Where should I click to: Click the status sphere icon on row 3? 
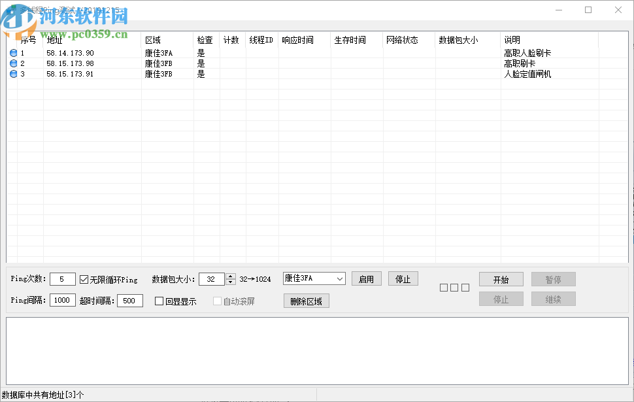tap(13, 73)
